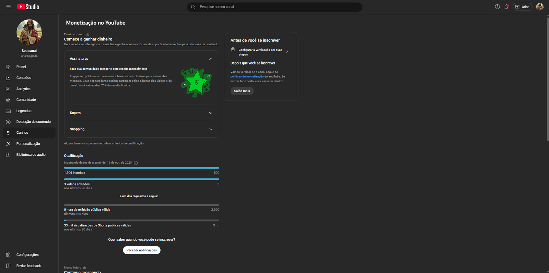This screenshot has height=273, width=549.
Task: Select Detecção de conteúdo menu item
Action: (33, 122)
